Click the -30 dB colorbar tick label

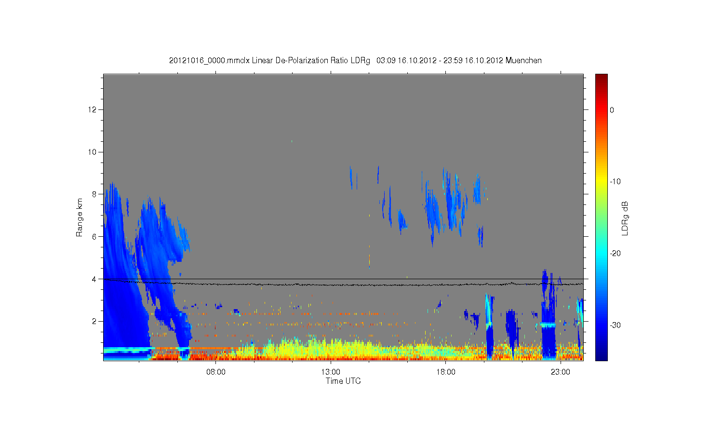[x=615, y=325]
